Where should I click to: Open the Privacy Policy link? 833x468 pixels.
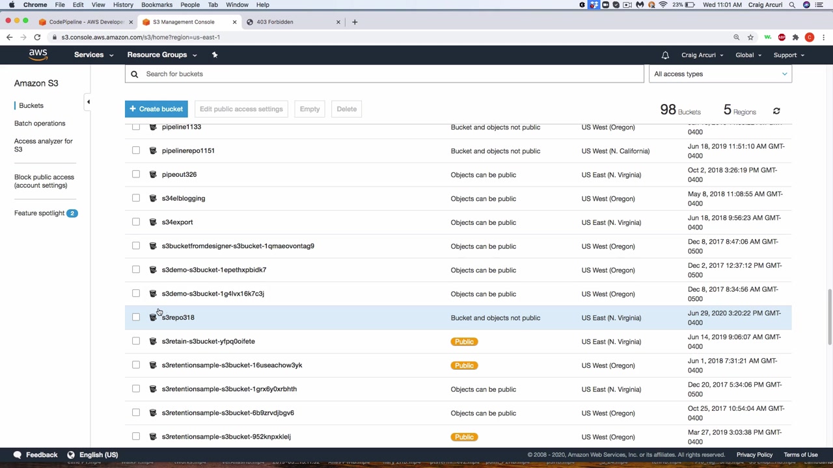click(x=754, y=455)
